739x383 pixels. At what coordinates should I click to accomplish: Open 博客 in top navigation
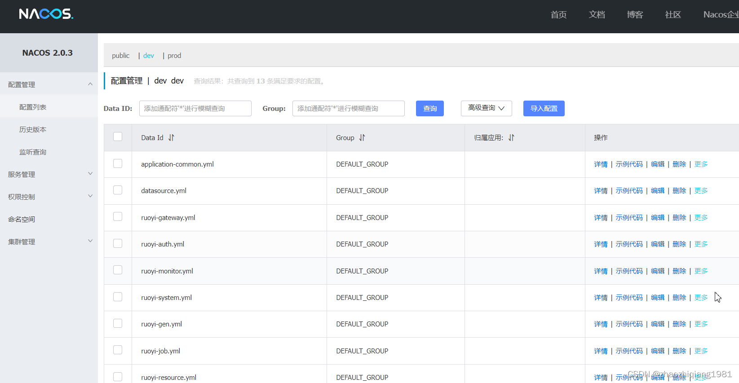[635, 15]
